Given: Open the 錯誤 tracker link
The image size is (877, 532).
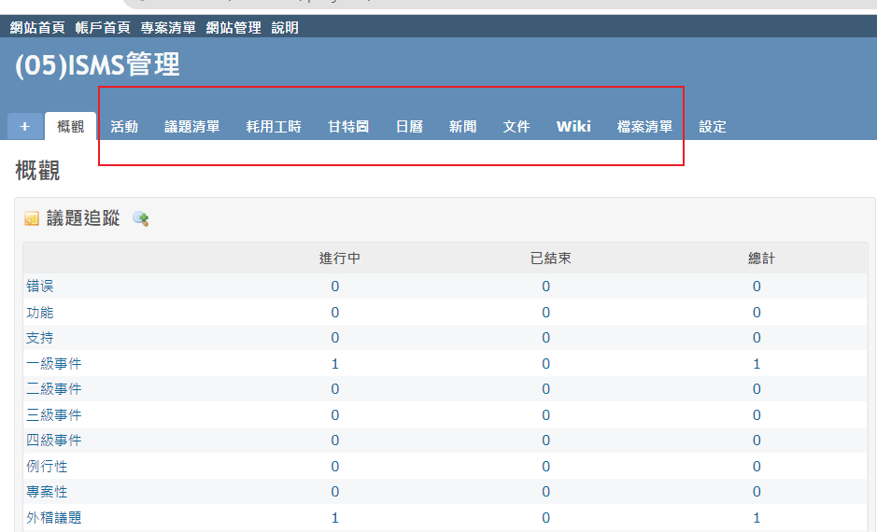Looking at the screenshot, I should pos(40,287).
